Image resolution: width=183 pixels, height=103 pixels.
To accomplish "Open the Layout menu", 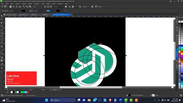I will [17, 4].
